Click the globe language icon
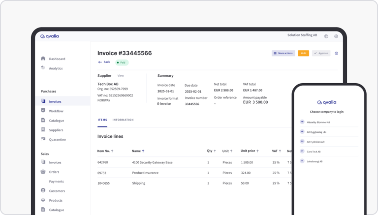The height and width of the screenshot is (215, 378). [326, 36]
